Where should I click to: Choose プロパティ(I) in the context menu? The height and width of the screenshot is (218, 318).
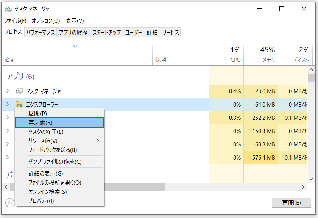[59, 201]
